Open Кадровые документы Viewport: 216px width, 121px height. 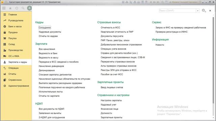[x=50, y=32]
